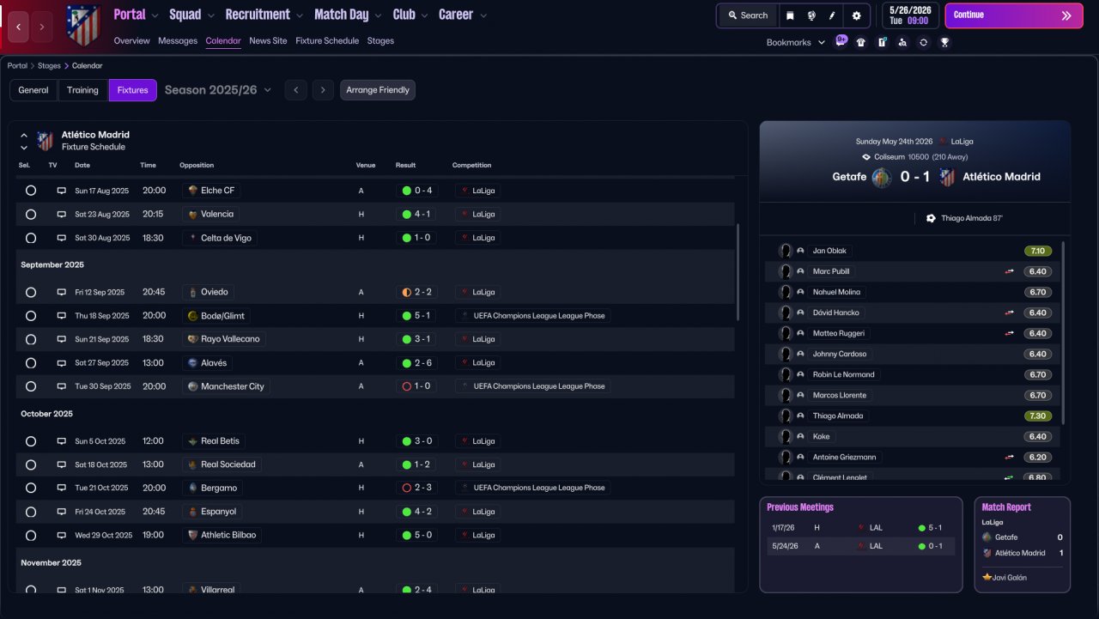The height and width of the screenshot is (619, 1099).
Task: Select the Valencia fixture radio button
Action: pyautogui.click(x=31, y=214)
